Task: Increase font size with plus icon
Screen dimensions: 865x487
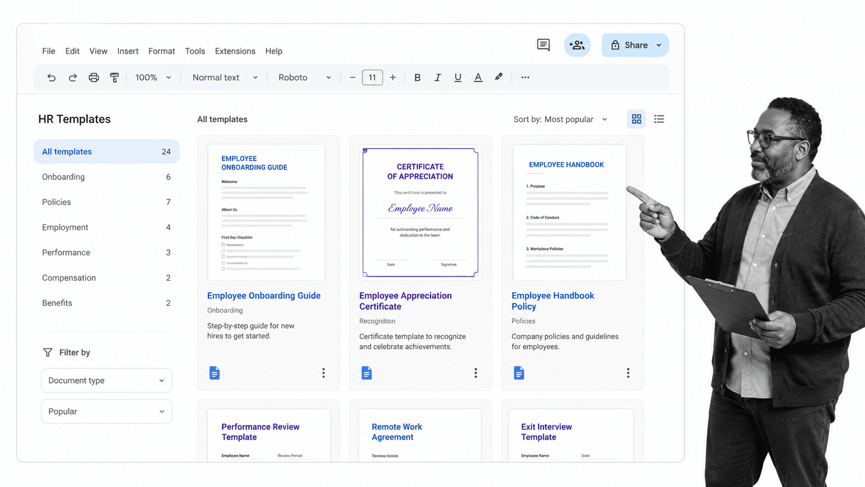Action: pos(393,78)
